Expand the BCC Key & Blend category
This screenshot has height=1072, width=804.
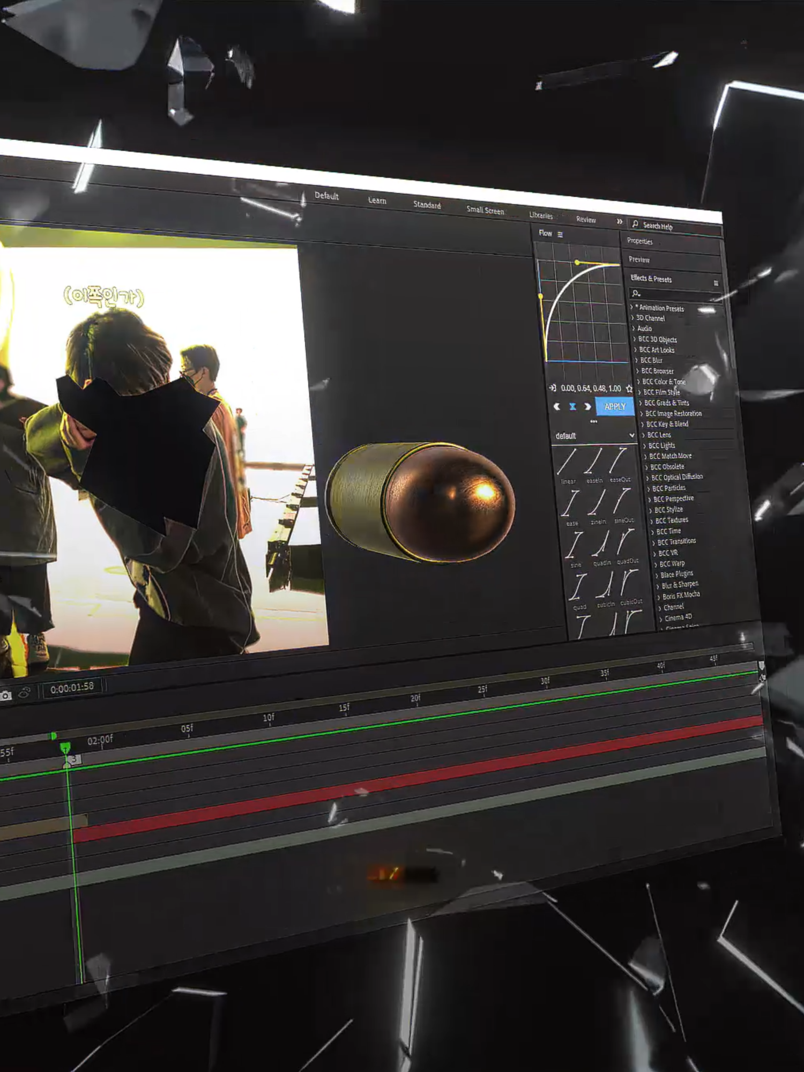[x=643, y=424]
